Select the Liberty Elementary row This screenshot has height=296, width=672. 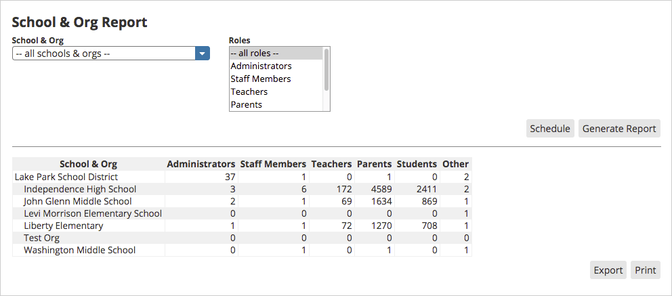[242, 226]
